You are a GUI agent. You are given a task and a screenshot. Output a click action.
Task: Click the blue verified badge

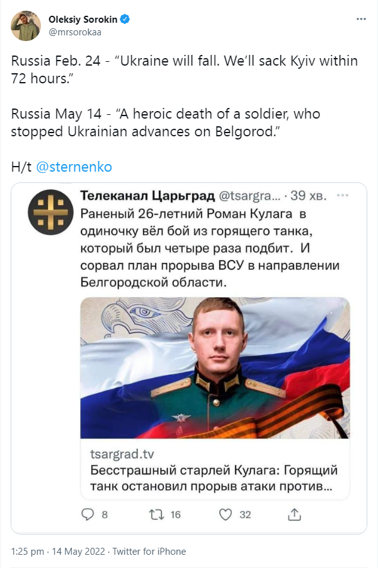click(125, 19)
